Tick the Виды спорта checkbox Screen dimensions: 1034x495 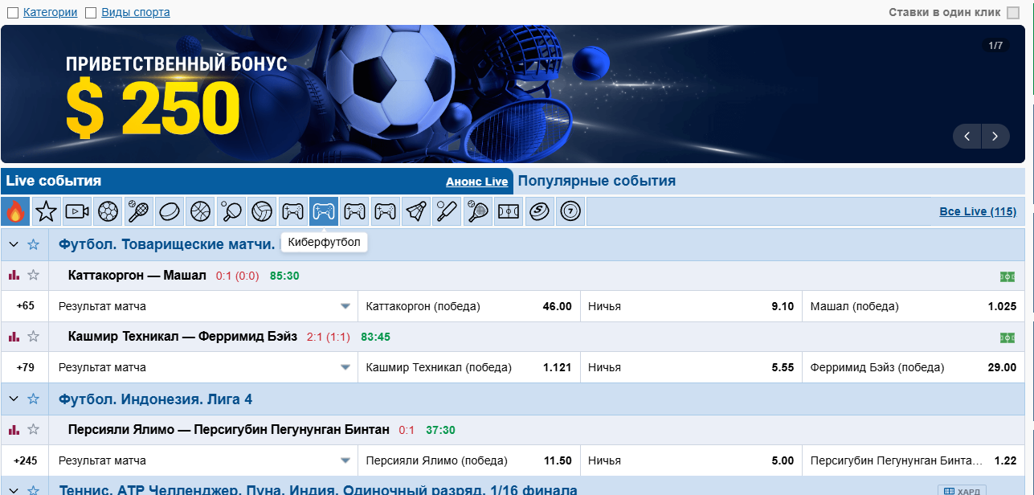pos(91,13)
